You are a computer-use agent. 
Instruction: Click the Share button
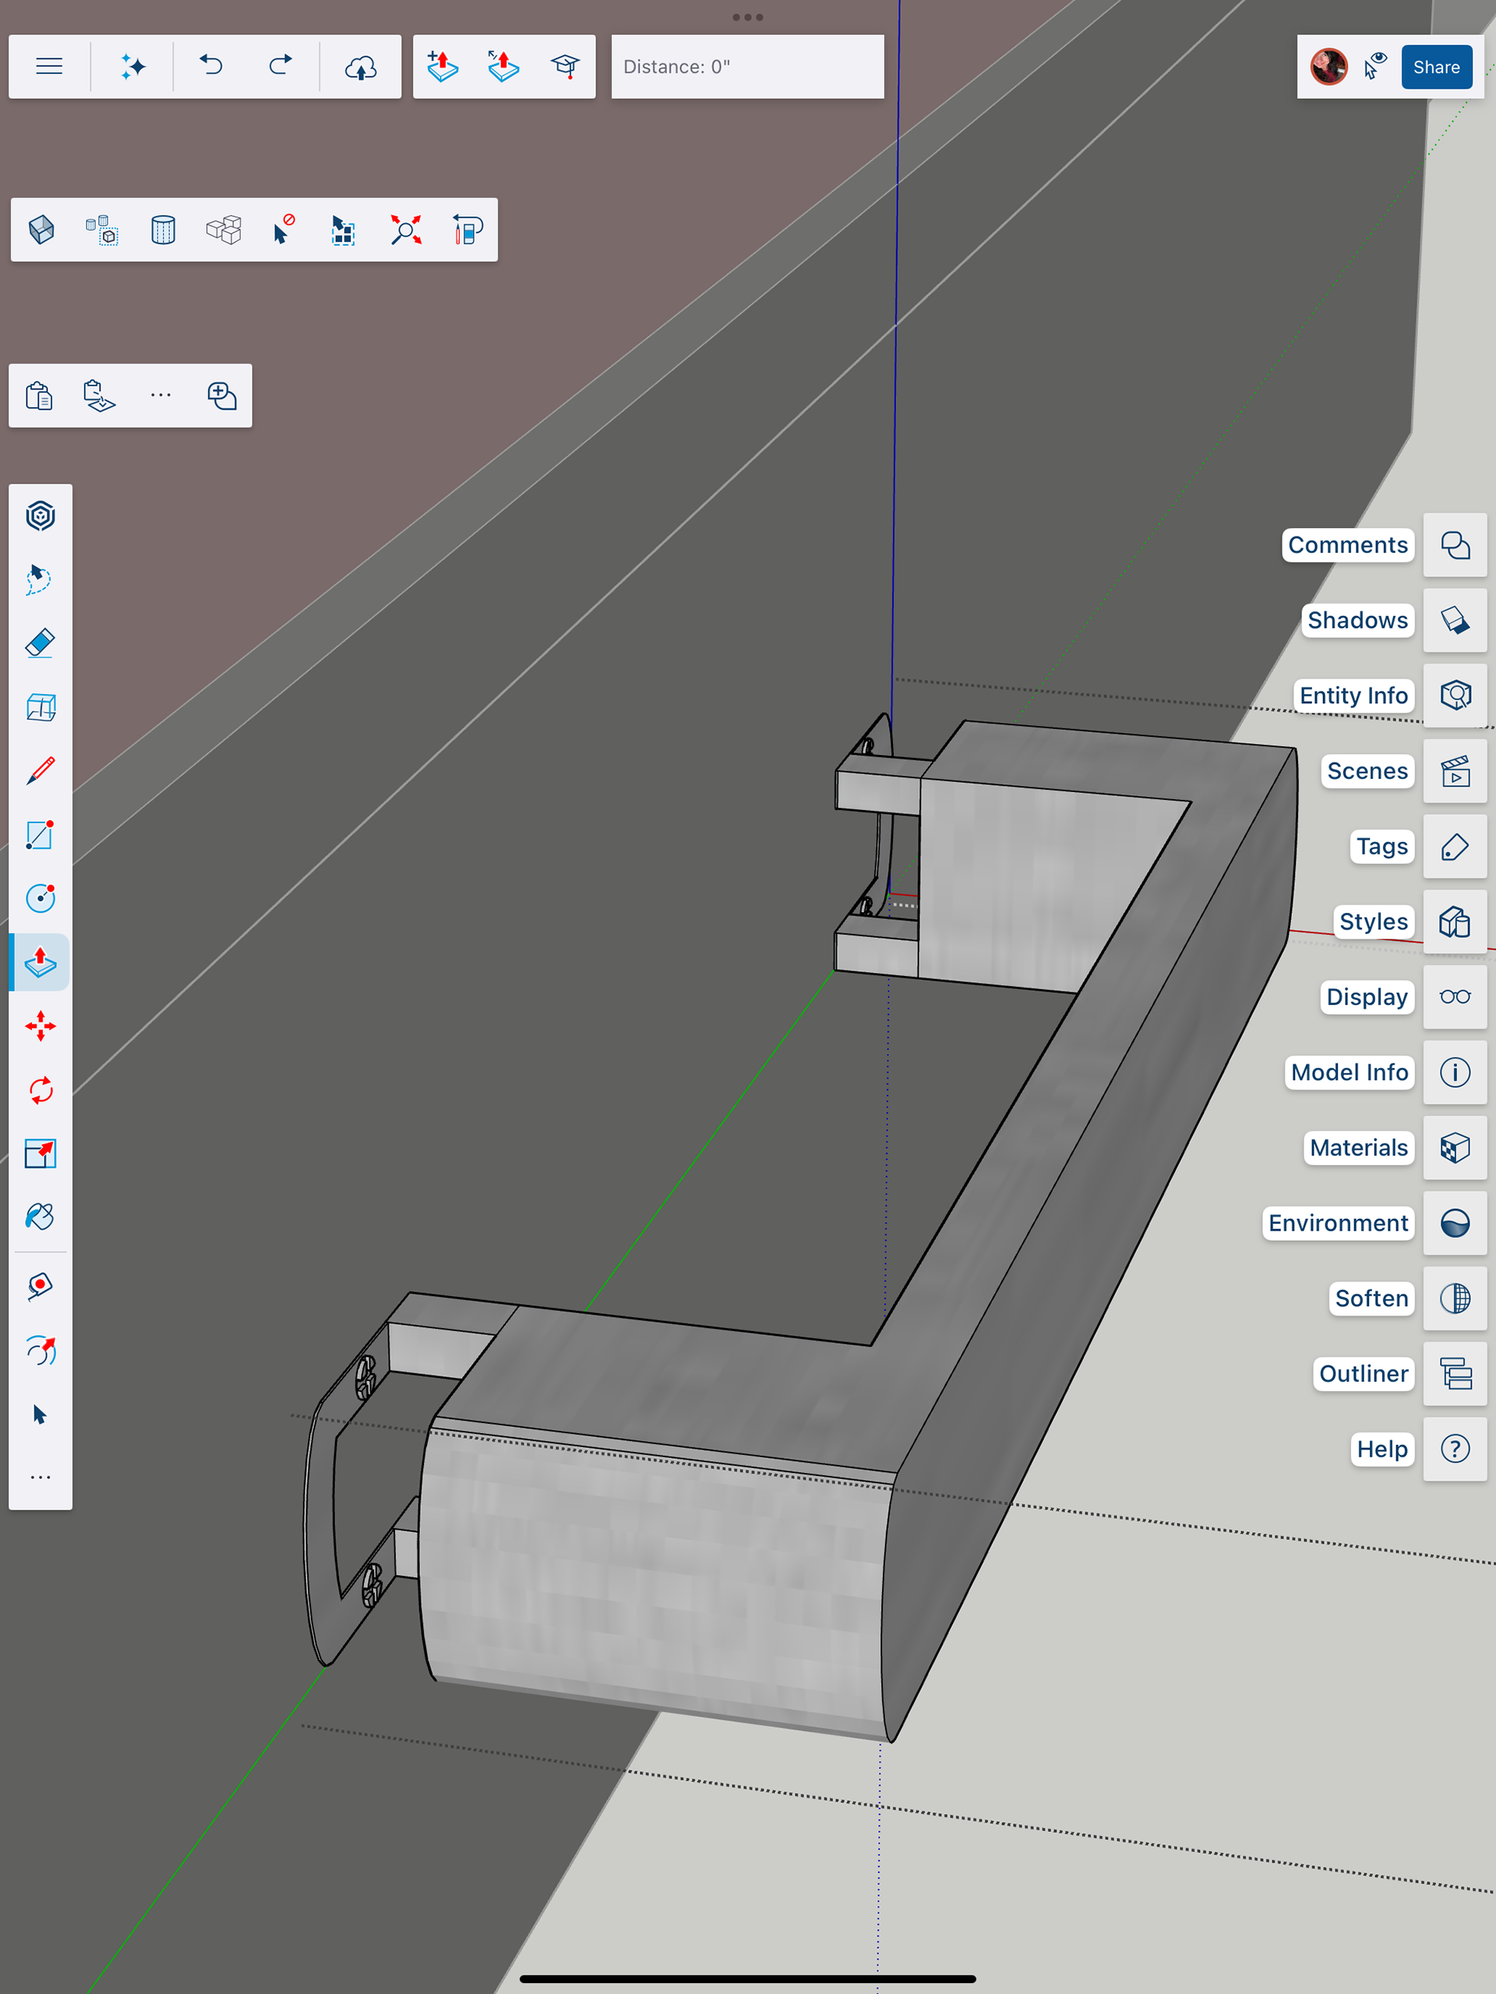coord(1435,67)
